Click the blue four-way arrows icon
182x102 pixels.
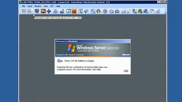point(49,11)
